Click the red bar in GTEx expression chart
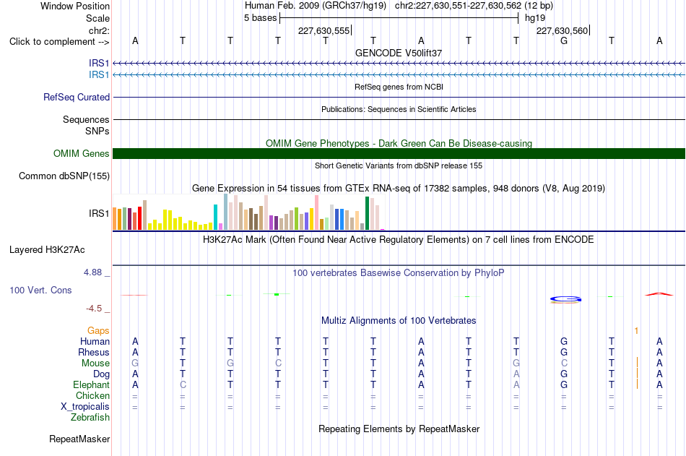This screenshot has width=686, height=456. 139,218
